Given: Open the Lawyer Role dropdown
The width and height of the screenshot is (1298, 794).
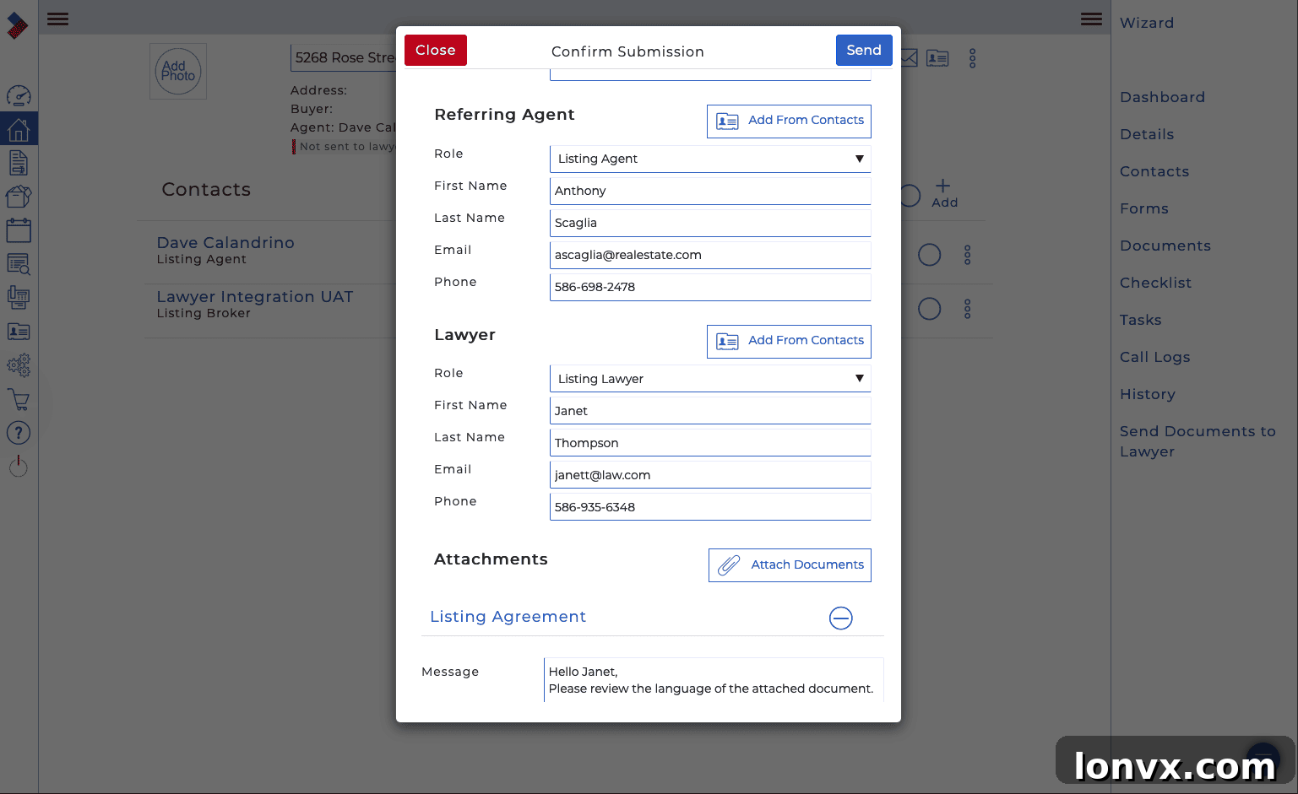Looking at the screenshot, I should 710,379.
